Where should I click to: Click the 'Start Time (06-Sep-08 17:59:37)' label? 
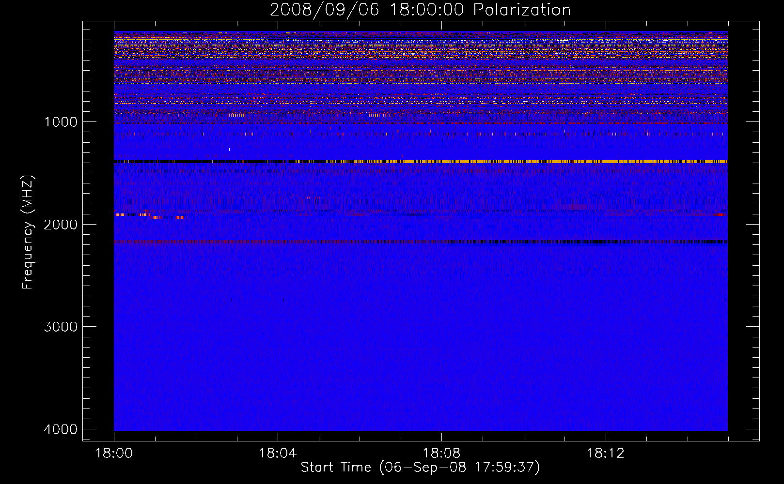click(x=420, y=468)
